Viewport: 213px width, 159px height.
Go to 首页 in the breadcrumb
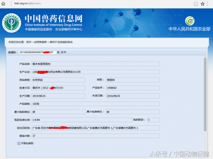(29, 42)
